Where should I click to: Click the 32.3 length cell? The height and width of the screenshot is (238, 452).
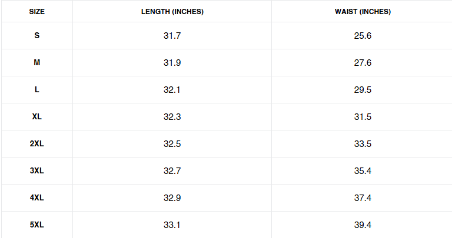[x=172, y=117]
